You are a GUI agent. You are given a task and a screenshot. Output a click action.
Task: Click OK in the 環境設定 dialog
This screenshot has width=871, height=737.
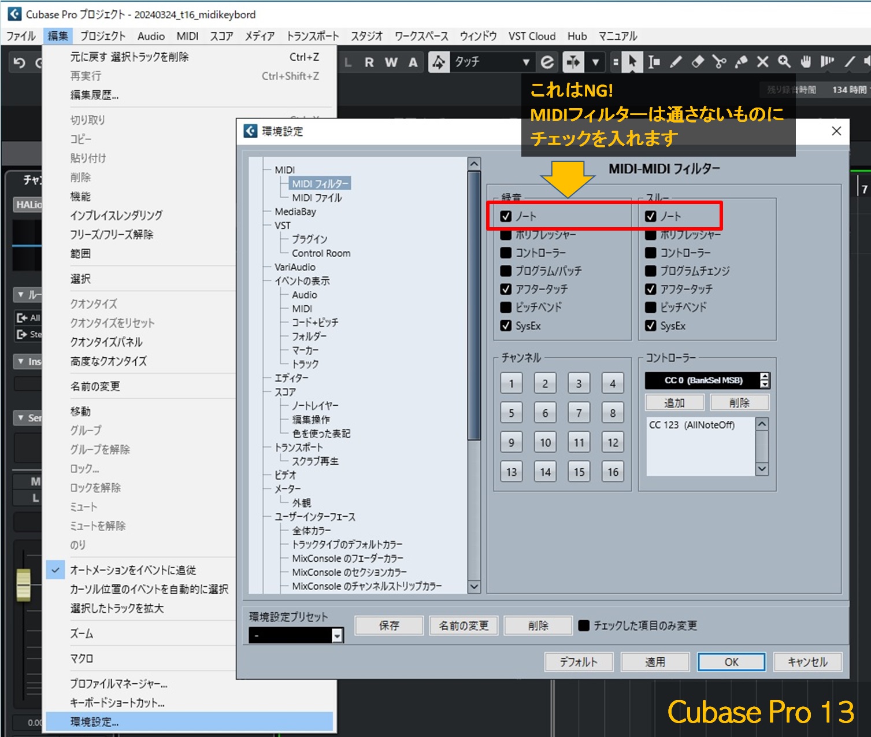pos(732,662)
